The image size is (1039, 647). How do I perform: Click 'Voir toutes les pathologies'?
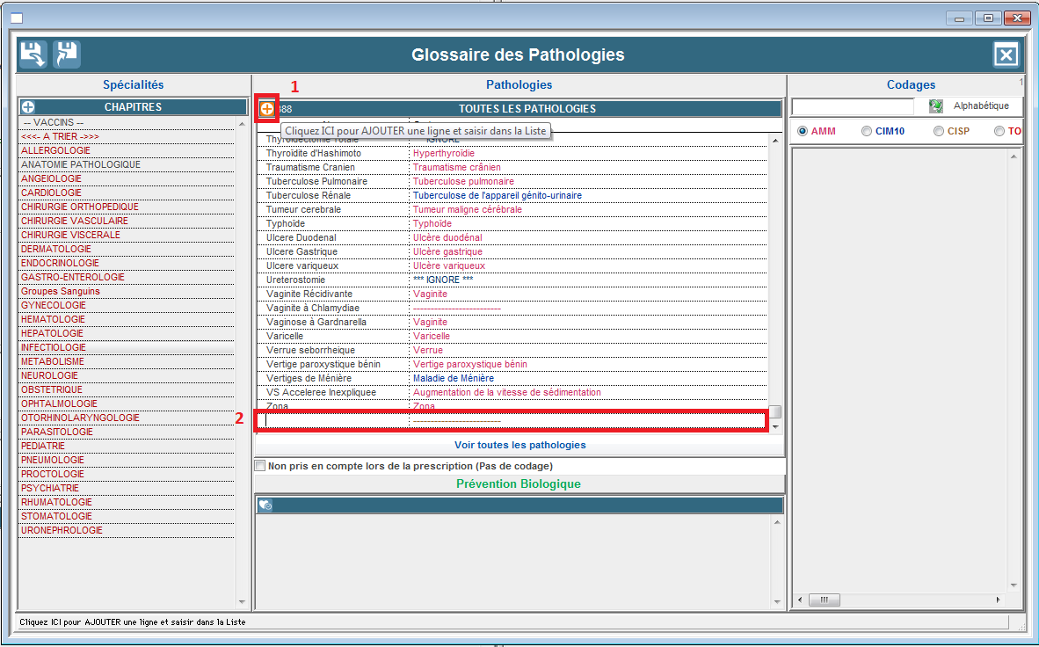[x=519, y=445]
